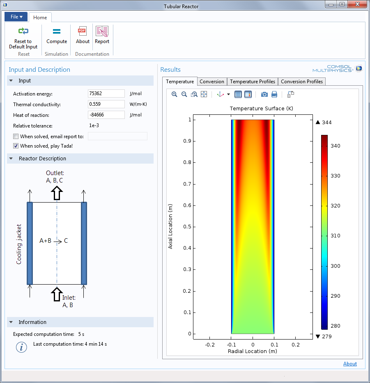Disable the 'When solved, play Tada!' checkbox
This screenshot has width=370, height=383.
coord(16,146)
